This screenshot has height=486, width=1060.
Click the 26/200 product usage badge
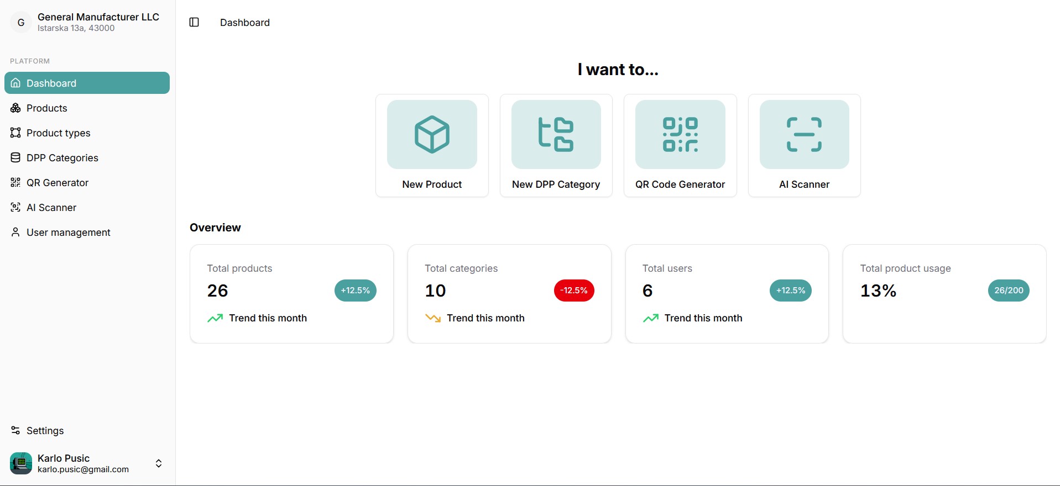[x=1008, y=290]
